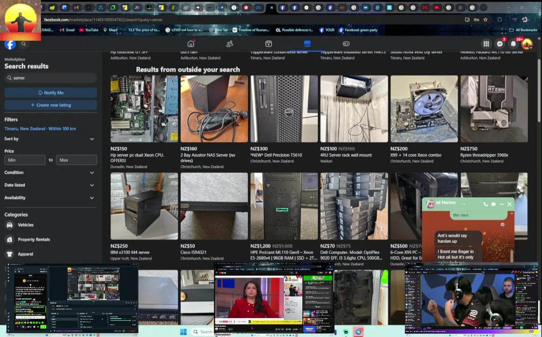Screen dimensions: 542x337
Task: Open the All Bookmarks folder
Action: [523, 30]
